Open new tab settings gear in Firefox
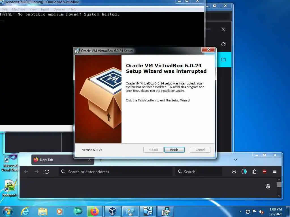Image resolution: width=290 pixels, height=217 pixels. click(x=268, y=186)
